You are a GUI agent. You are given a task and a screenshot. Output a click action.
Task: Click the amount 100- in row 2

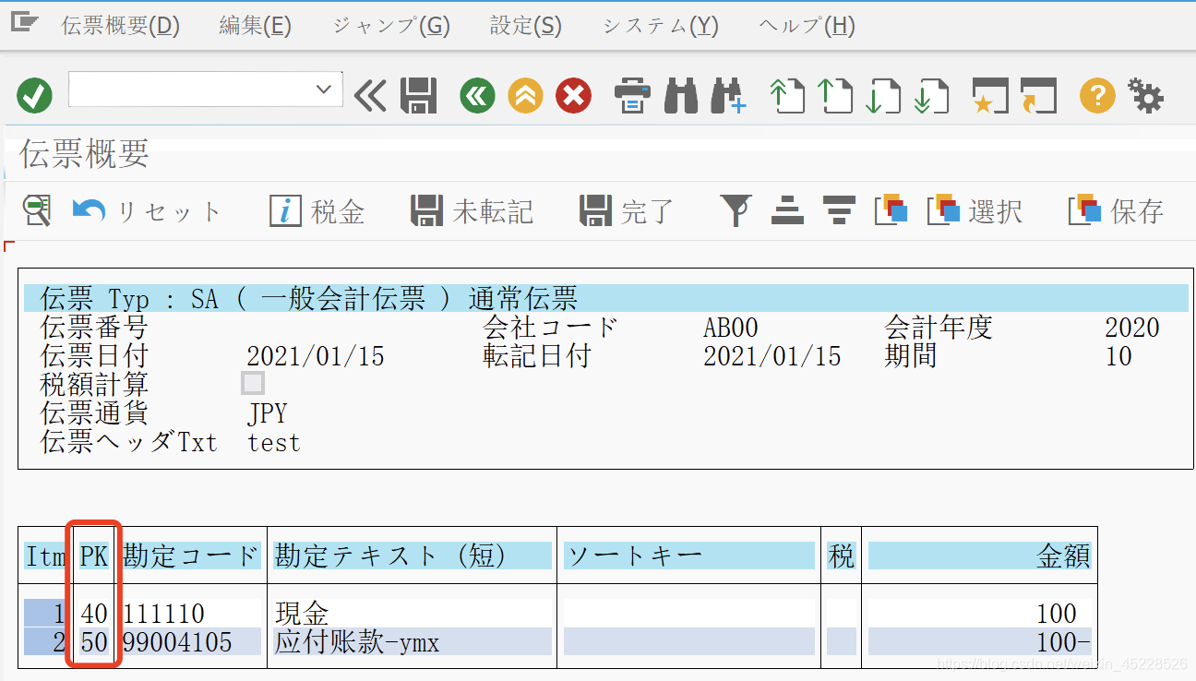coord(1063,642)
